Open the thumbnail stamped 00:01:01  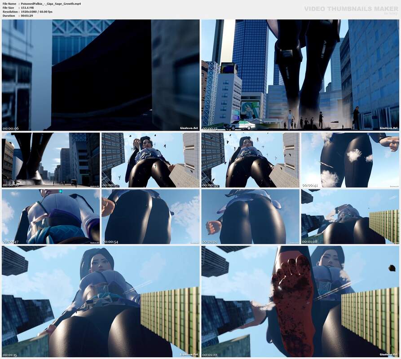tap(251, 217)
